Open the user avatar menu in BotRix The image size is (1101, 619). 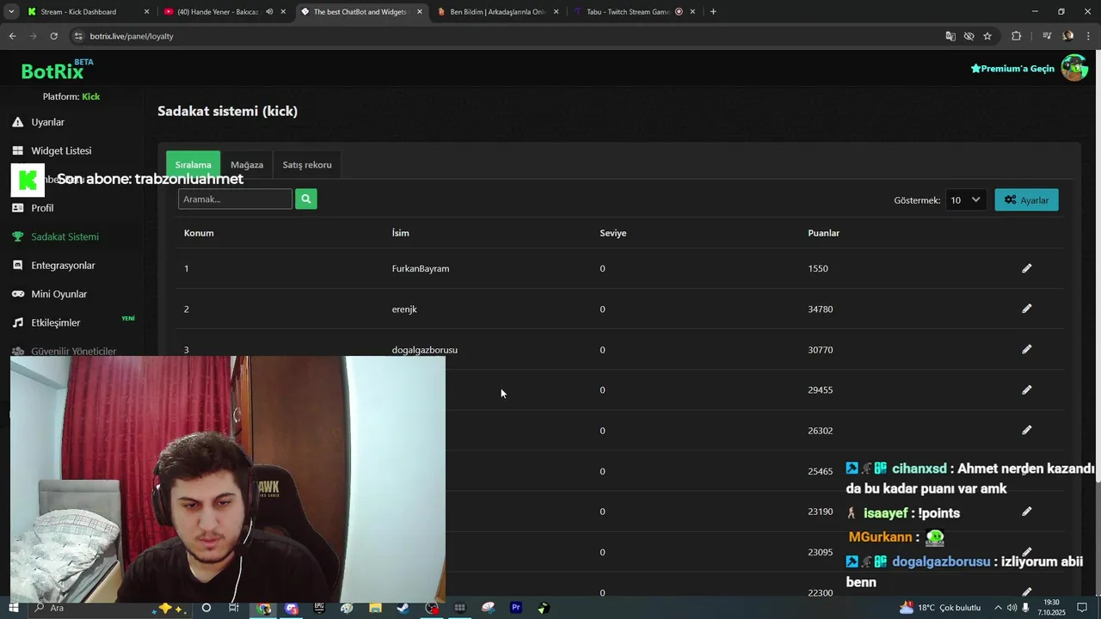coord(1073,68)
